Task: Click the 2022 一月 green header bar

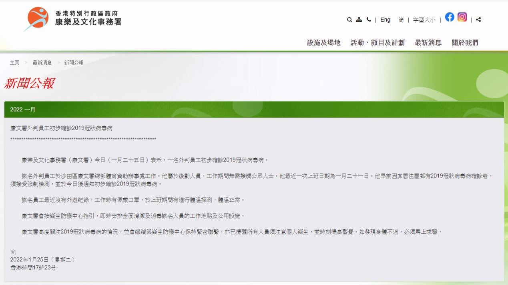Action: (254, 110)
